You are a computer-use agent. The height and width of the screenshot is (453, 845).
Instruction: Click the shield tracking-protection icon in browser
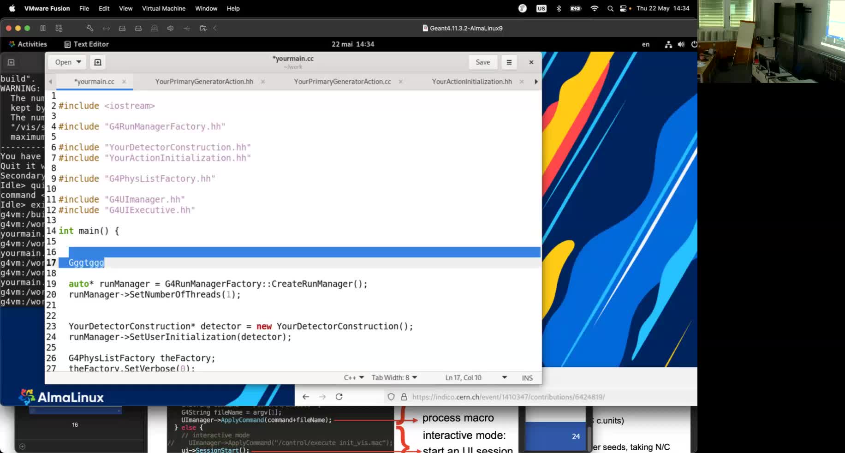[391, 397]
